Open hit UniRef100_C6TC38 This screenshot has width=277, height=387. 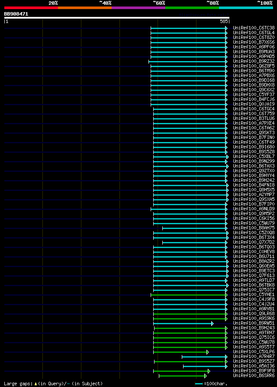point(254,28)
